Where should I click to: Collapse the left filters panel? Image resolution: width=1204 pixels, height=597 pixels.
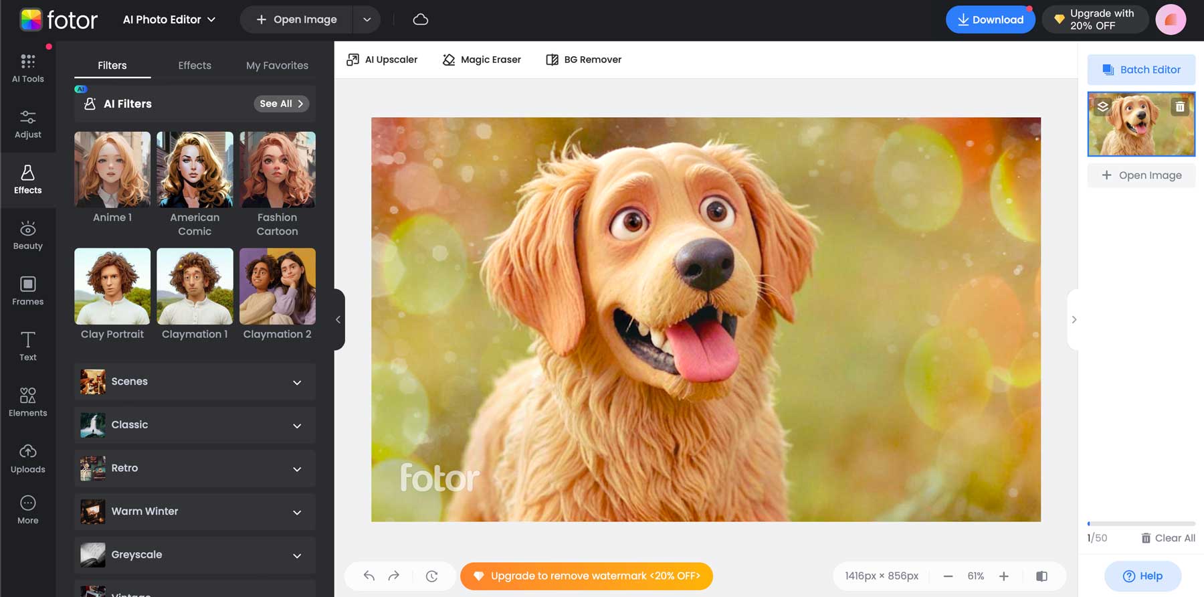click(338, 319)
